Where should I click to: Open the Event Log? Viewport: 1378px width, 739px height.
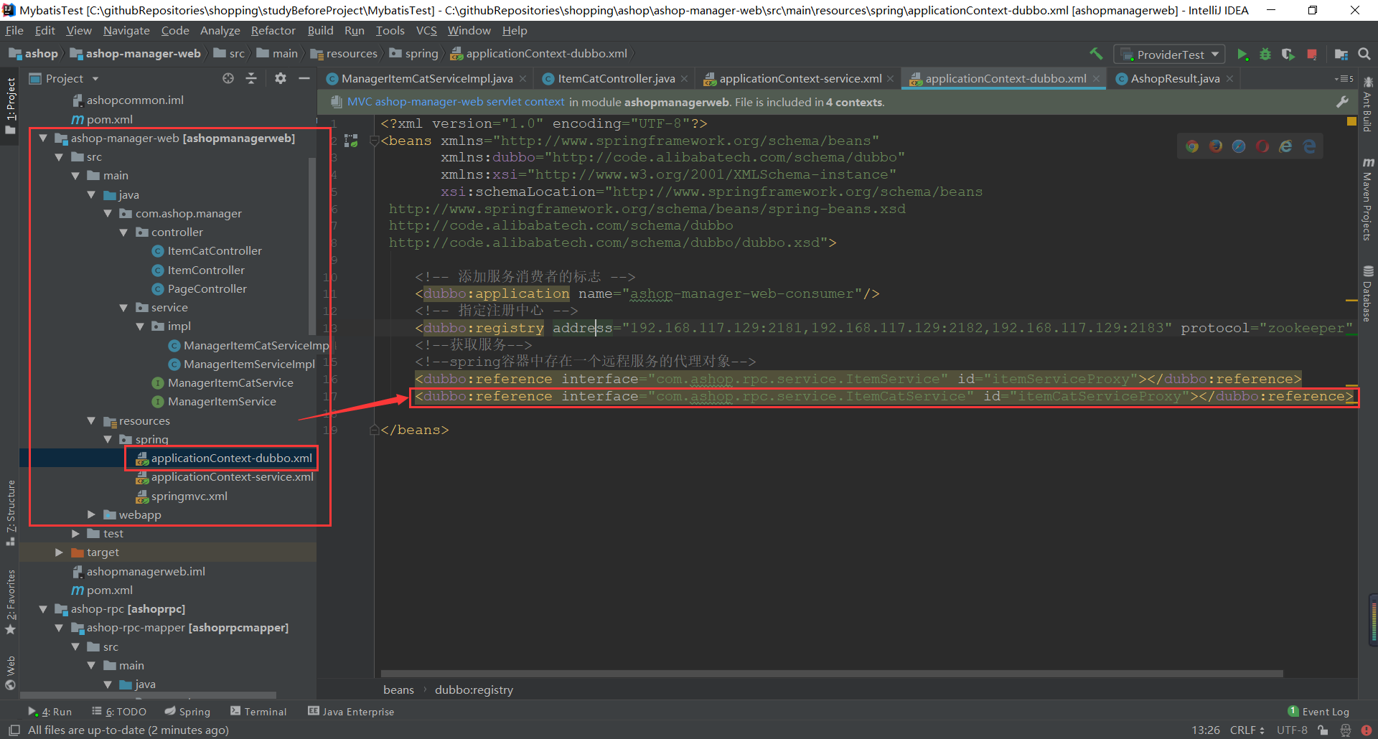(1318, 712)
